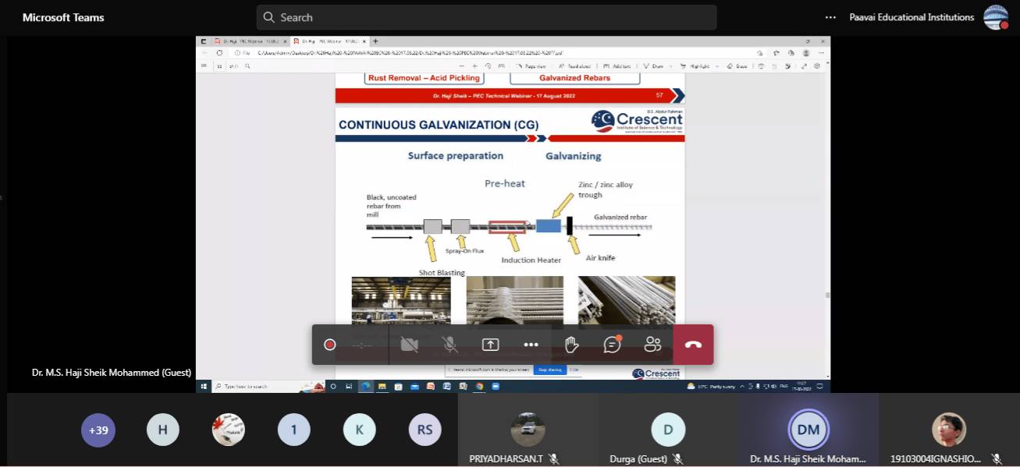
Task: Select the participant avatar with initials RS
Action: pyautogui.click(x=425, y=430)
